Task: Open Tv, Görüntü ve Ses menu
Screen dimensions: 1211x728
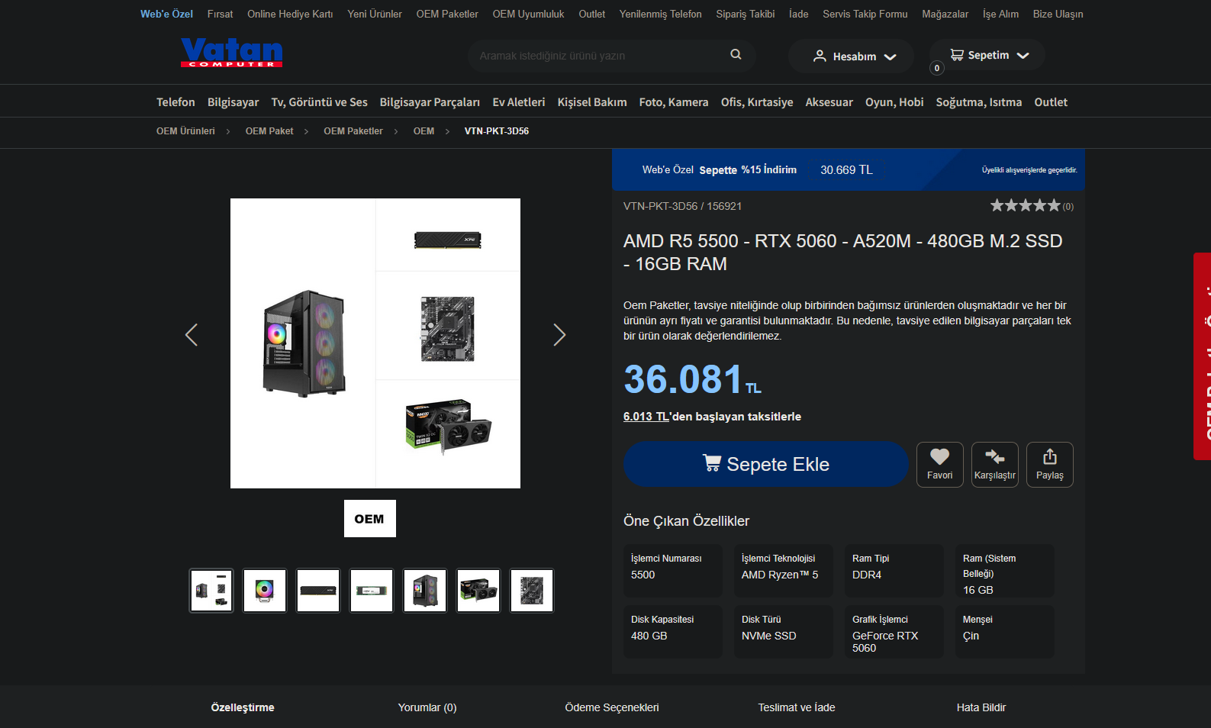Action: coord(320,102)
